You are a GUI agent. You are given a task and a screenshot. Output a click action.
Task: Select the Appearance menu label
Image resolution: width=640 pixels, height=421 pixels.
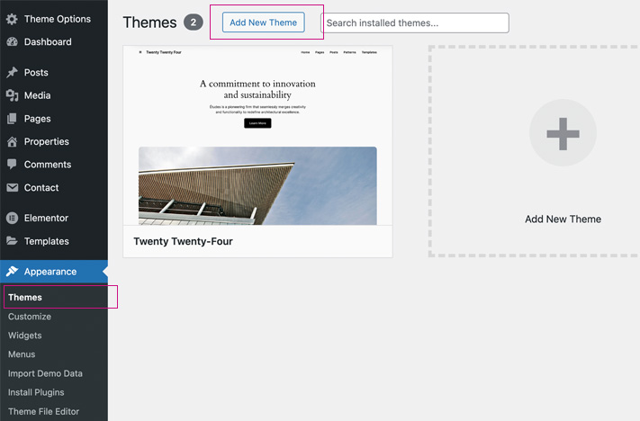click(50, 272)
